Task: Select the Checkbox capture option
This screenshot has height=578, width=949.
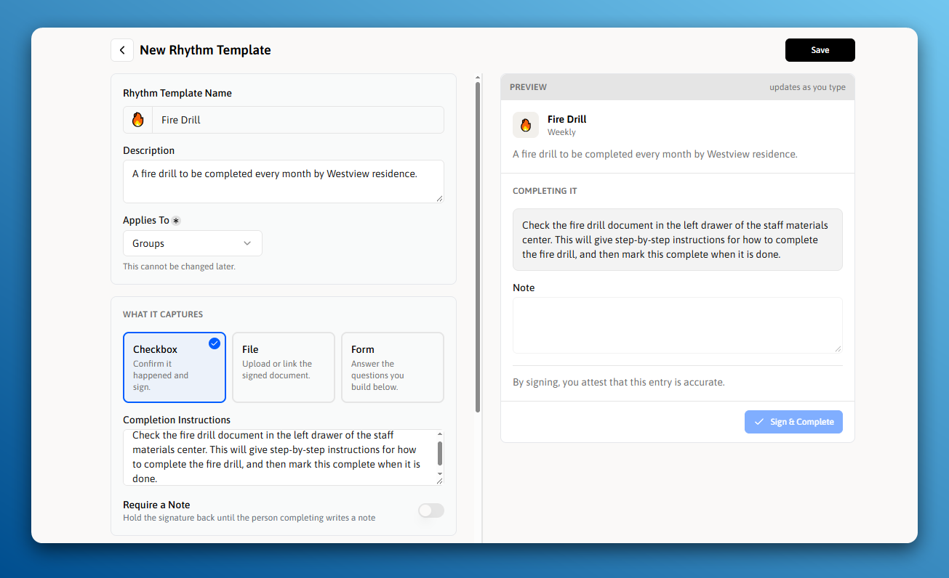Action: [x=175, y=367]
